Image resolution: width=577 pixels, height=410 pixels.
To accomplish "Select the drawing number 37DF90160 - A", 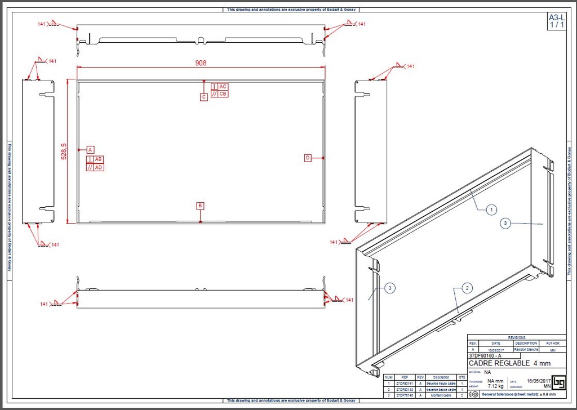I will point(486,355).
